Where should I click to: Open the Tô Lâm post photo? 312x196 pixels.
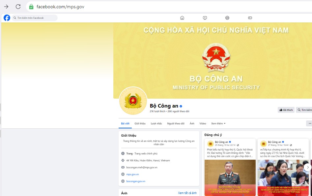[230, 178]
